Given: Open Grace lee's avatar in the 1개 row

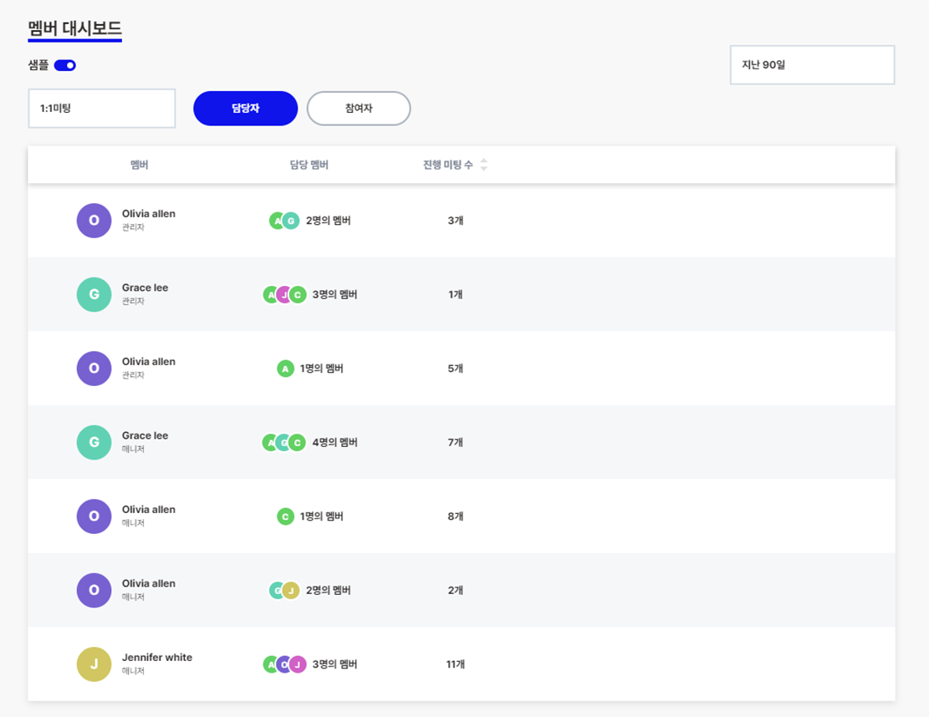Looking at the screenshot, I should coord(94,294).
